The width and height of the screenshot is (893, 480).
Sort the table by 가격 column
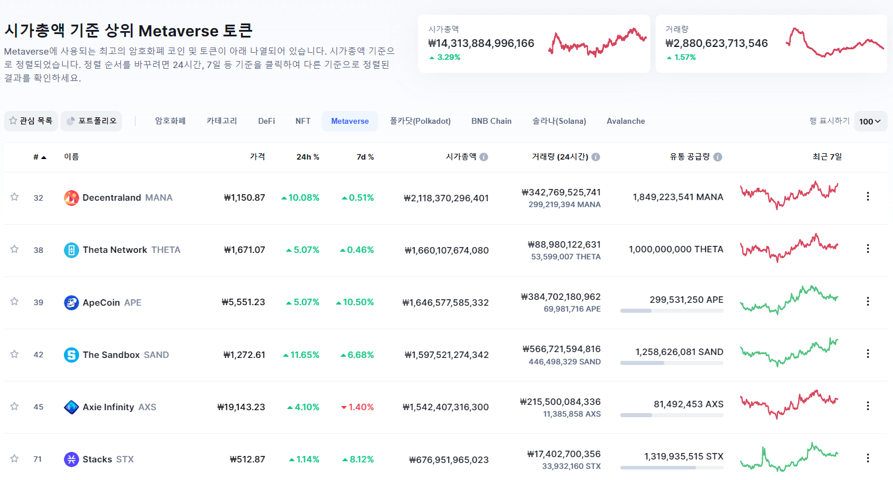[x=257, y=157]
